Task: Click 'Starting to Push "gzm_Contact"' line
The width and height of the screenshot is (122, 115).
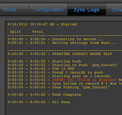Action: [x=63, y=65]
